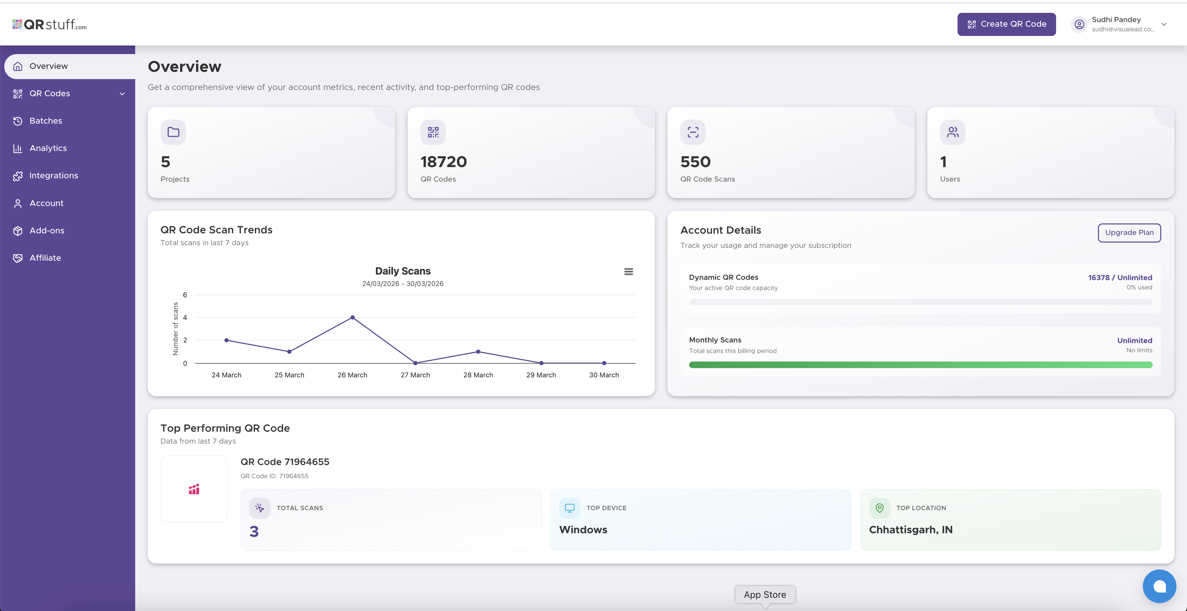1187x611 pixels.
Task: Click the QRstuff.com logo
Action: click(49, 24)
